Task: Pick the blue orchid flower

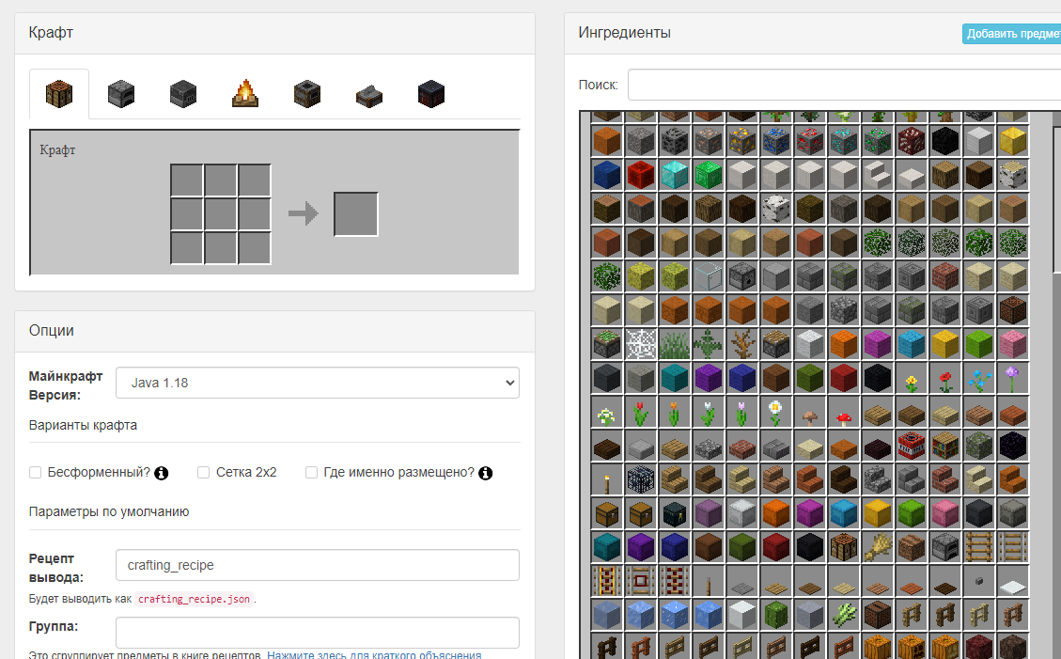Action: (x=978, y=378)
